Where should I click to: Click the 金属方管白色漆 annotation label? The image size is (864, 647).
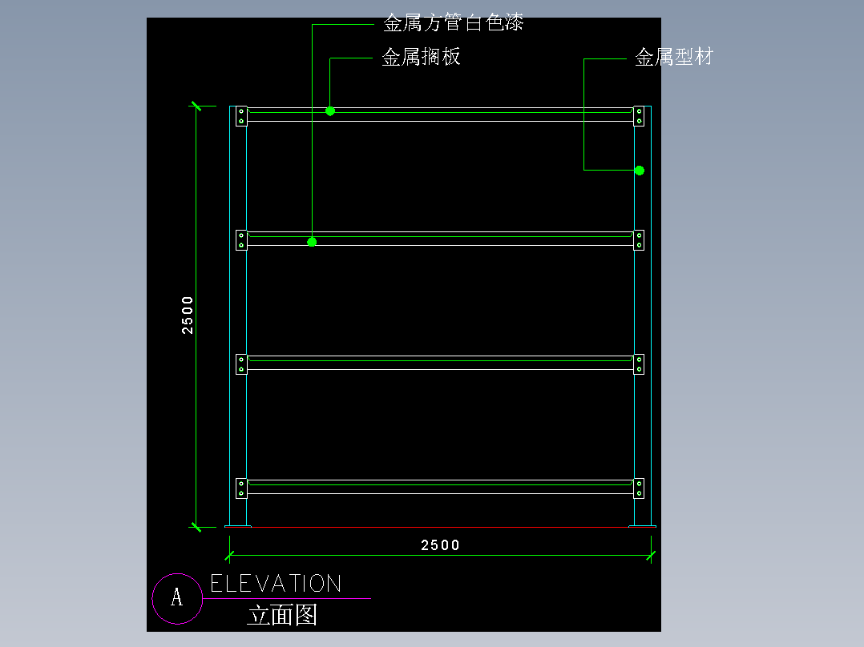[453, 23]
